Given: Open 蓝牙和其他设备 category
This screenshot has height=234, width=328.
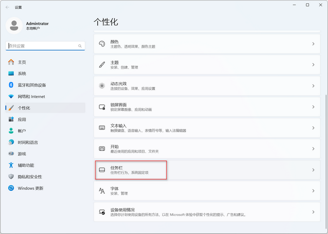Looking at the screenshot, I should coord(45,85).
